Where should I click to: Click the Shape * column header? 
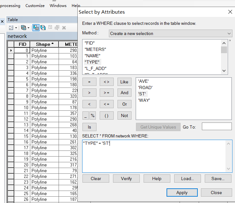(44, 44)
